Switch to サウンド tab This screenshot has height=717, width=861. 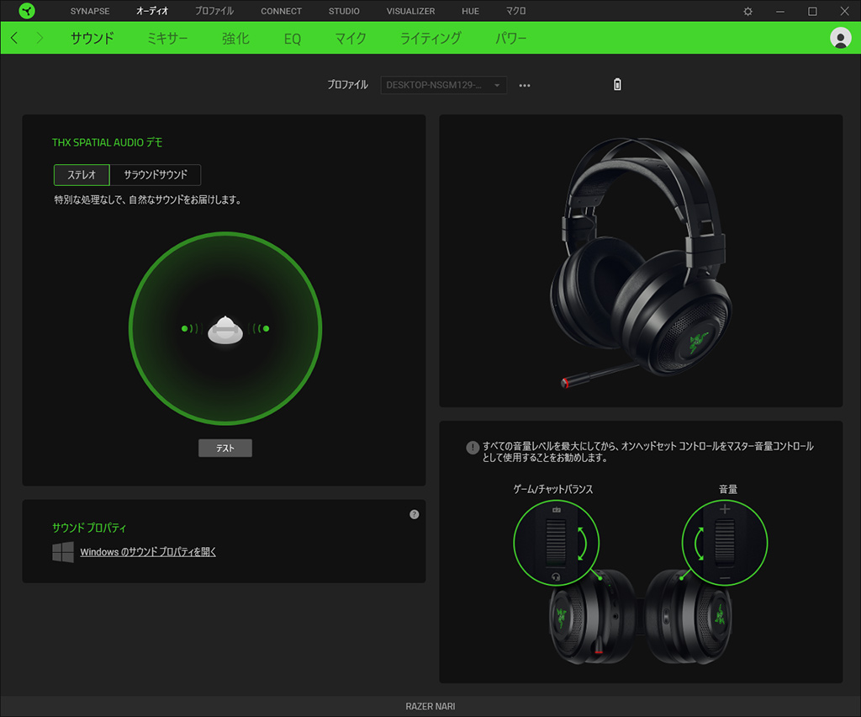pyautogui.click(x=92, y=38)
